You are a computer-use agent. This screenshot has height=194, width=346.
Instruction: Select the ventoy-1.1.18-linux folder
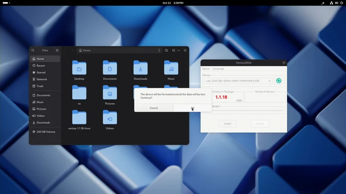point(79,117)
